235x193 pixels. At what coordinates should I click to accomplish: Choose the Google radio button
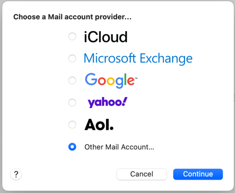coord(72,81)
